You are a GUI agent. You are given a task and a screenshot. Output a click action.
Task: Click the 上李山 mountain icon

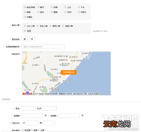click(25, 90)
